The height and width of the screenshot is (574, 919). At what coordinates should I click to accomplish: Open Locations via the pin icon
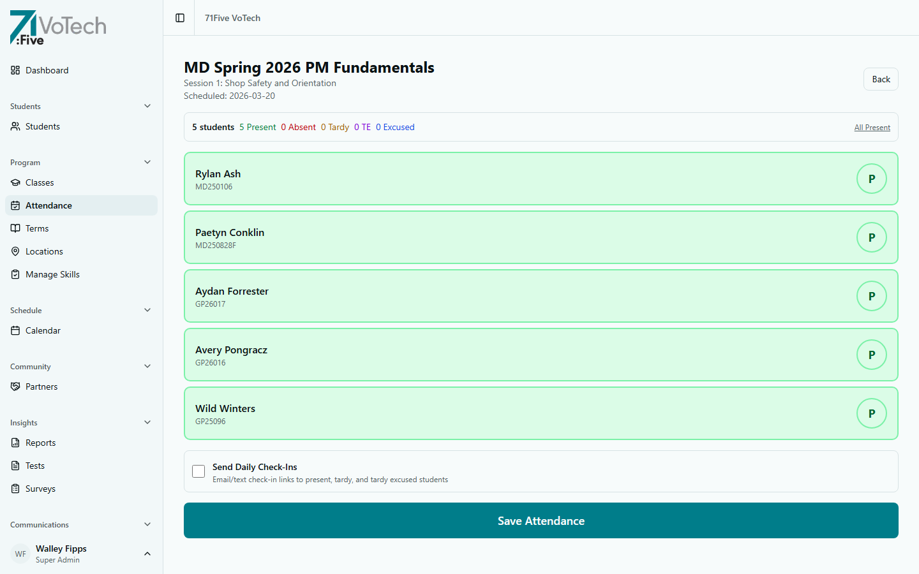[15, 251]
